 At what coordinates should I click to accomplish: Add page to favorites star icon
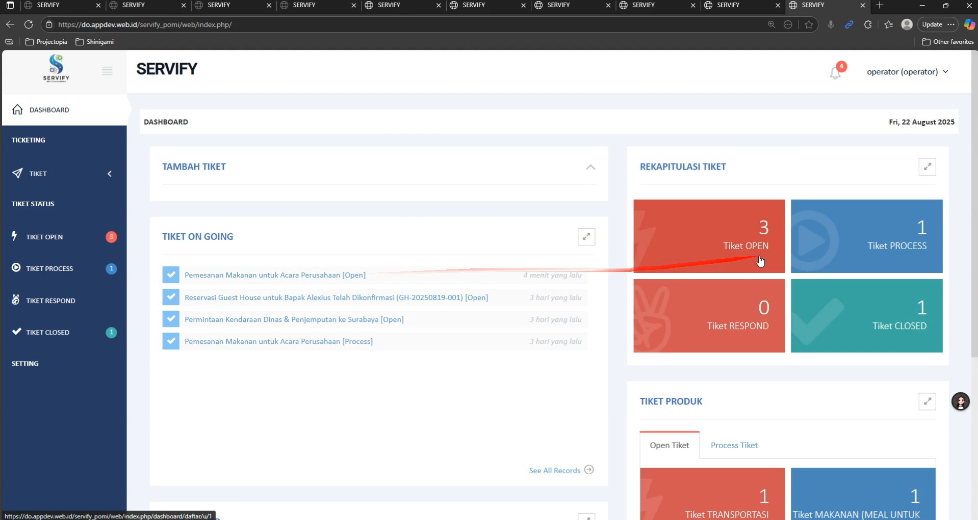tap(809, 24)
